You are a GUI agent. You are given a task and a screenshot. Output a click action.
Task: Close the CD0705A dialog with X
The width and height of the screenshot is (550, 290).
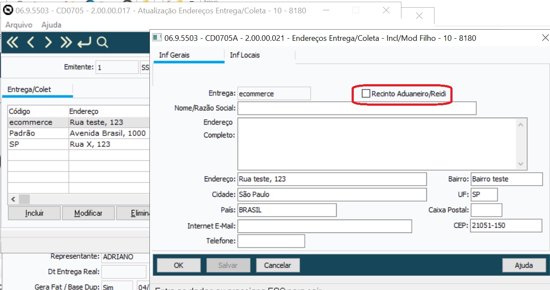click(545, 38)
